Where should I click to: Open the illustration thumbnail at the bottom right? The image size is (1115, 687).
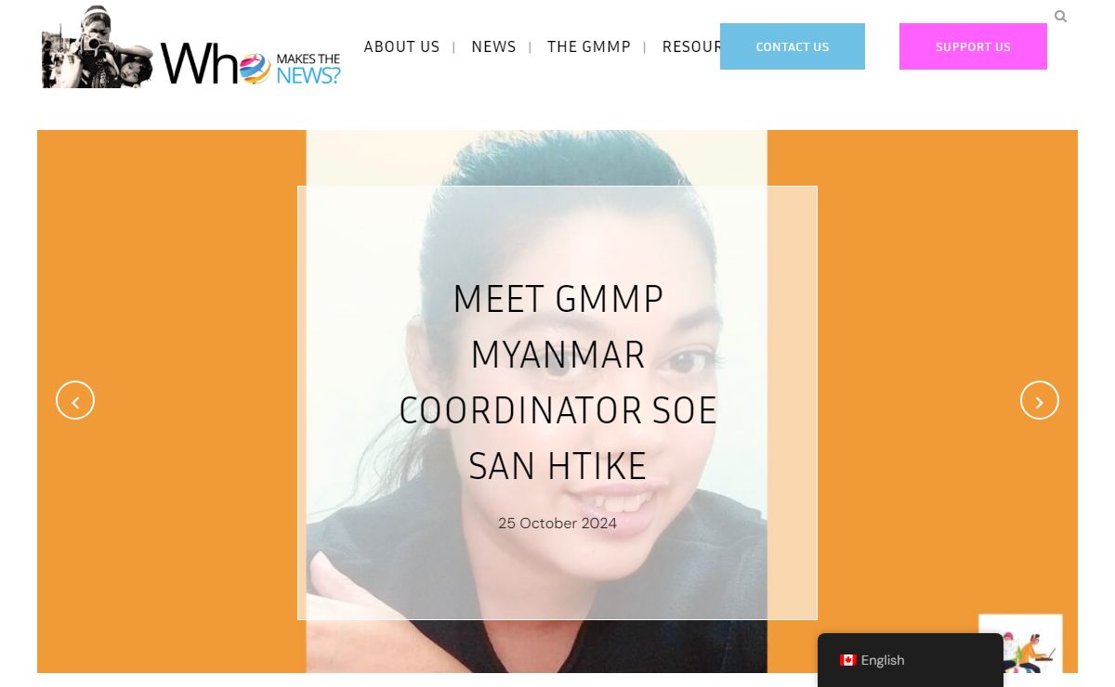click(1020, 643)
